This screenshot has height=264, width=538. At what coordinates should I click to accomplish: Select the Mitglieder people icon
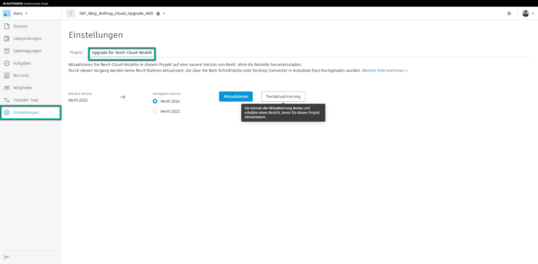point(7,88)
